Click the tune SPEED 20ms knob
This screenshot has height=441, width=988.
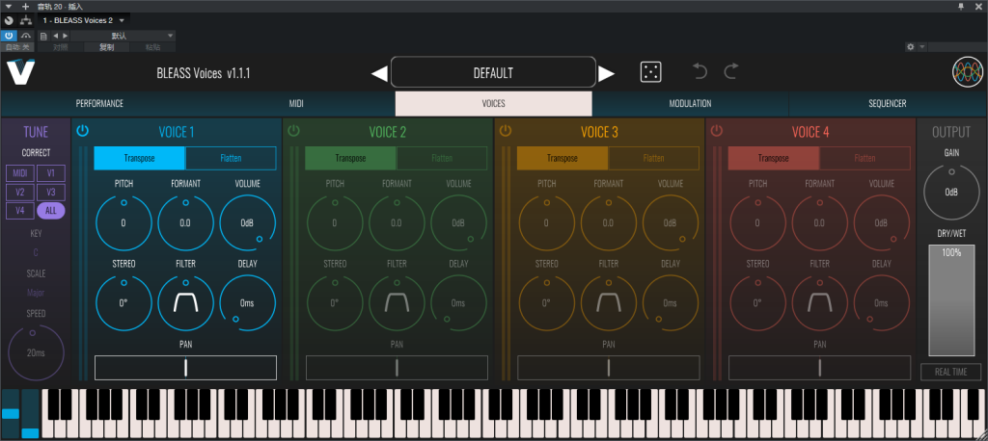[x=36, y=353]
